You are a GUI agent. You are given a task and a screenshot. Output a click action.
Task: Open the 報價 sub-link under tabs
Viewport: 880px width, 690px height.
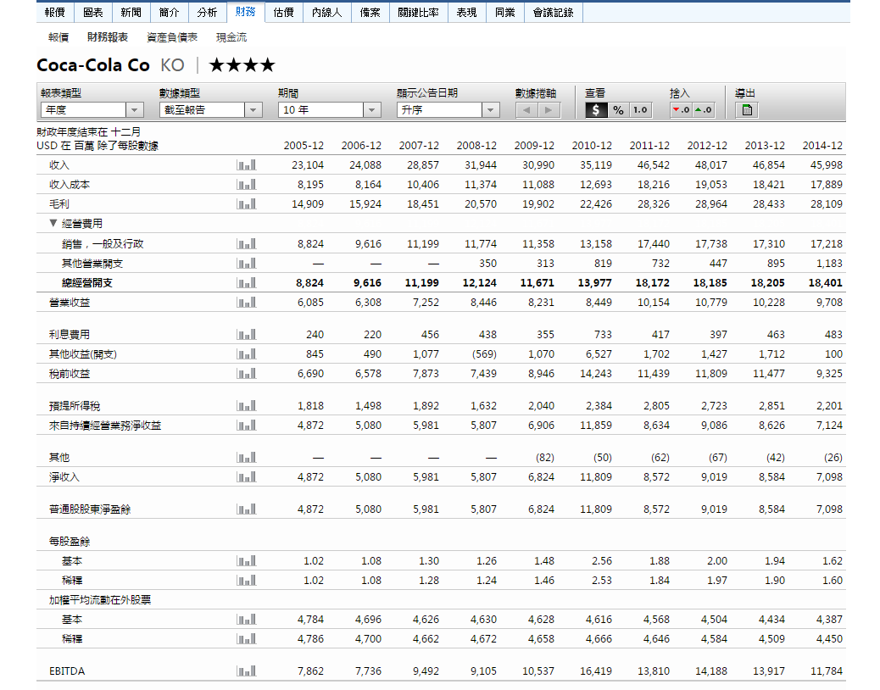[x=58, y=37]
